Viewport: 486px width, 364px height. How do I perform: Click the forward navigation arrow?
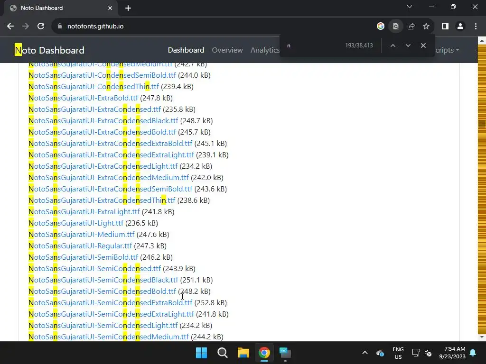(26, 27)
